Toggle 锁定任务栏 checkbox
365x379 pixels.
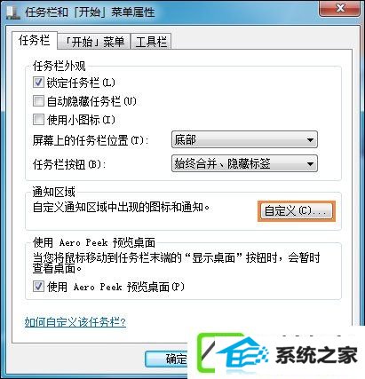(38, 83)
